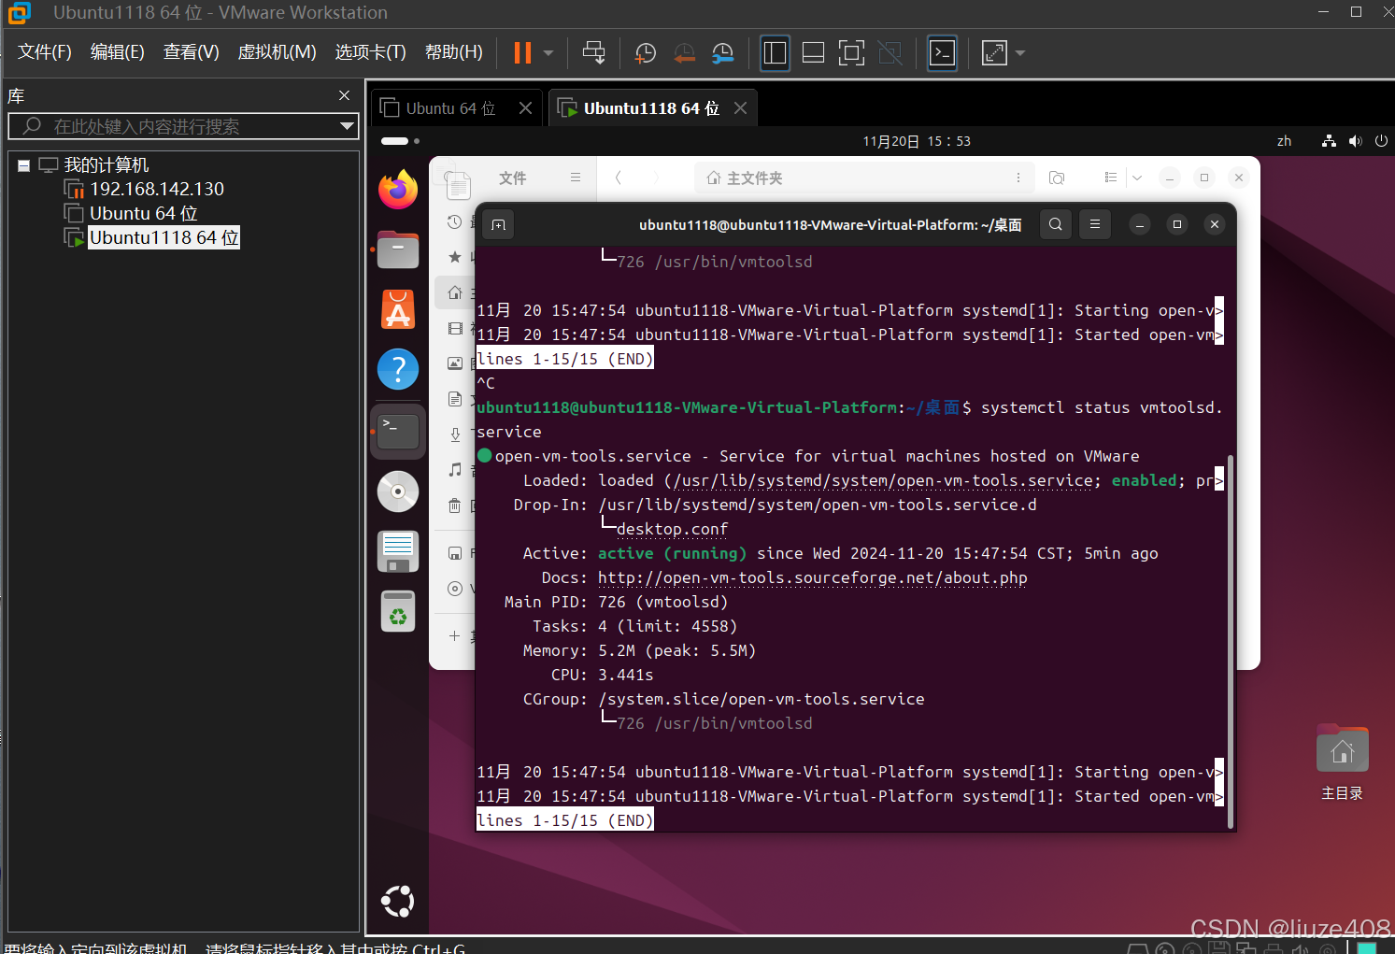
Task: Click the plus entry at the bottom of the Files sidebar
Action: [x=454, y=636]
